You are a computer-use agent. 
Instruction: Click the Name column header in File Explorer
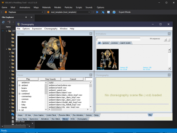pyautogui.click(x=8, y=27)
